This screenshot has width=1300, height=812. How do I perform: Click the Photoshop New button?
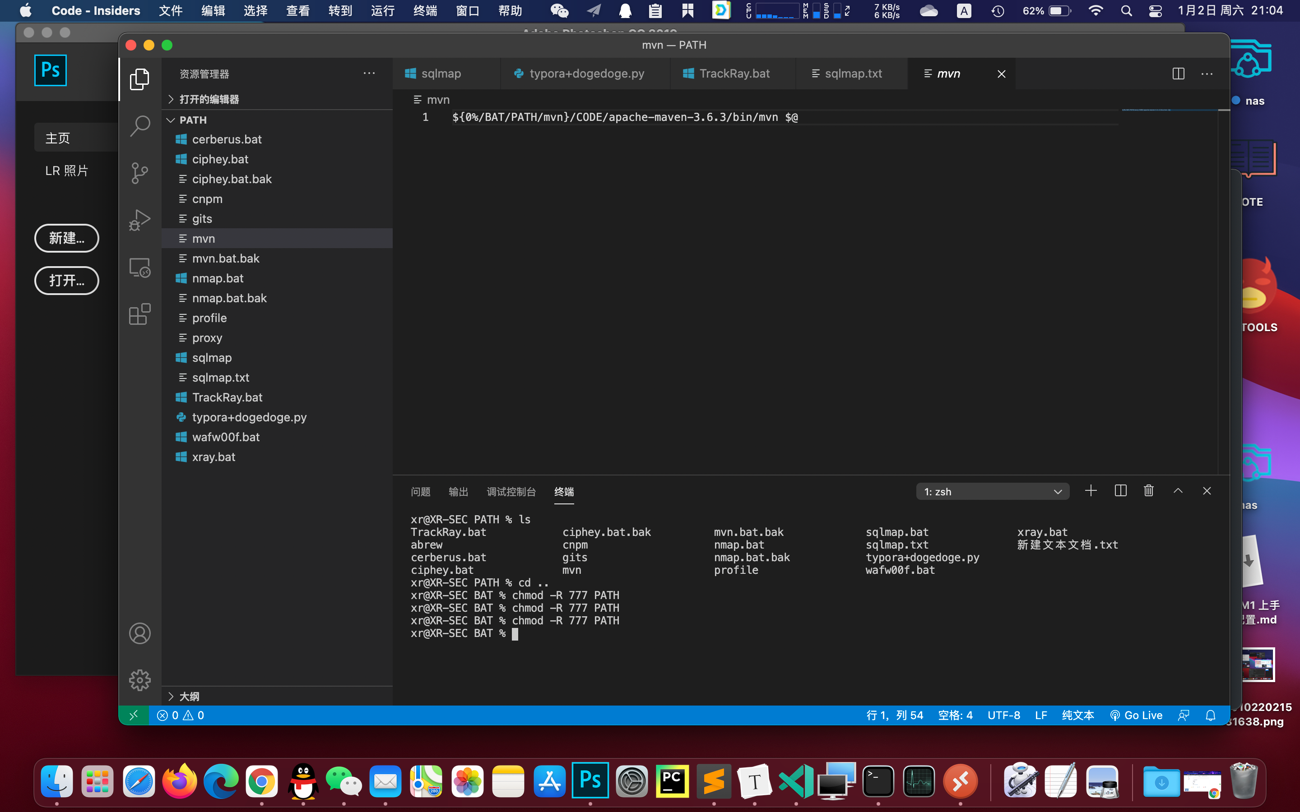pyautogui.click(x=67, y=238)
